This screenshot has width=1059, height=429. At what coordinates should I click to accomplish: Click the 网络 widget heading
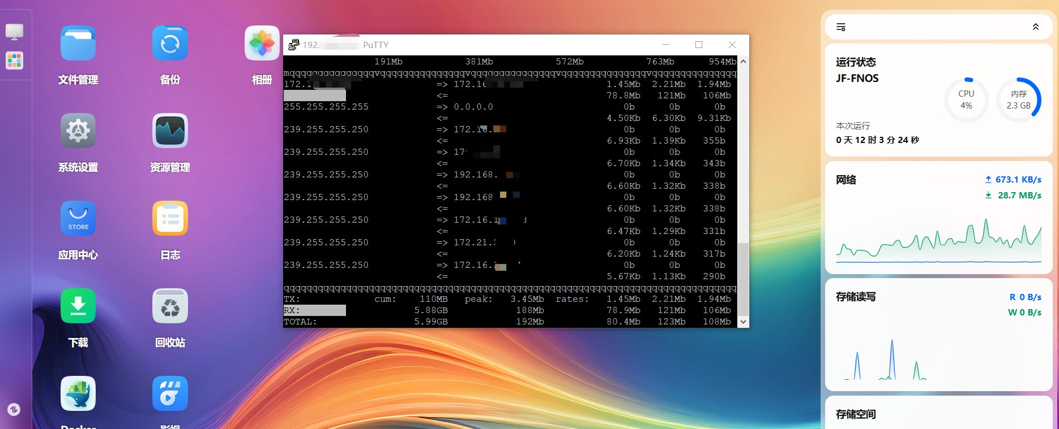coord(846,180)
